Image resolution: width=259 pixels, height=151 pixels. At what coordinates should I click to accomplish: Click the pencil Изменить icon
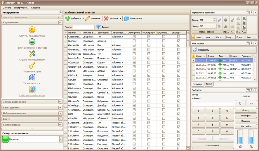[87, 18]
